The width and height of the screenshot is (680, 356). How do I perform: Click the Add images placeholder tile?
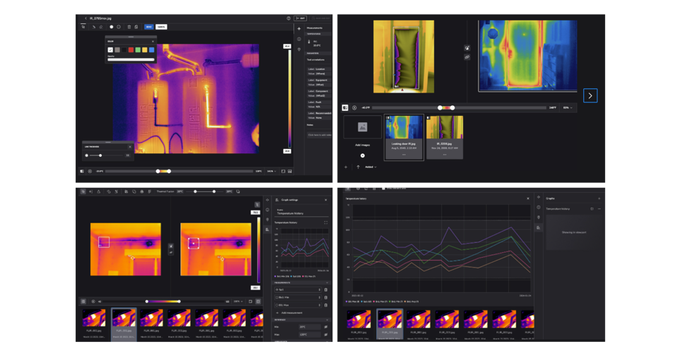pos(362,128)
